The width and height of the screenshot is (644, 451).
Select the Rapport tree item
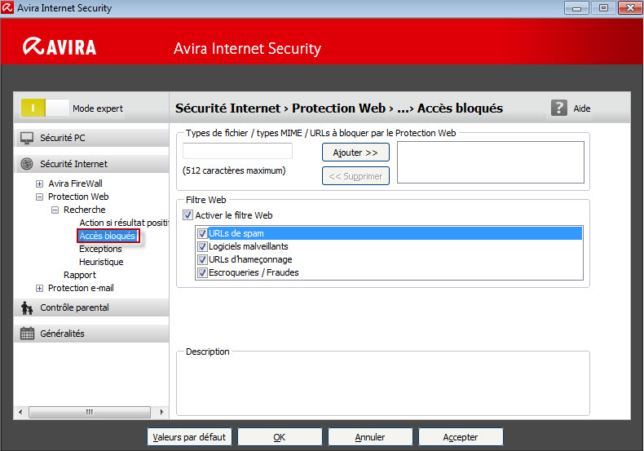tap(80, 275)
